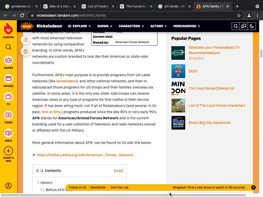
Task: Click the sidebar search magnifier icon
Action: (x=8, y=47)
